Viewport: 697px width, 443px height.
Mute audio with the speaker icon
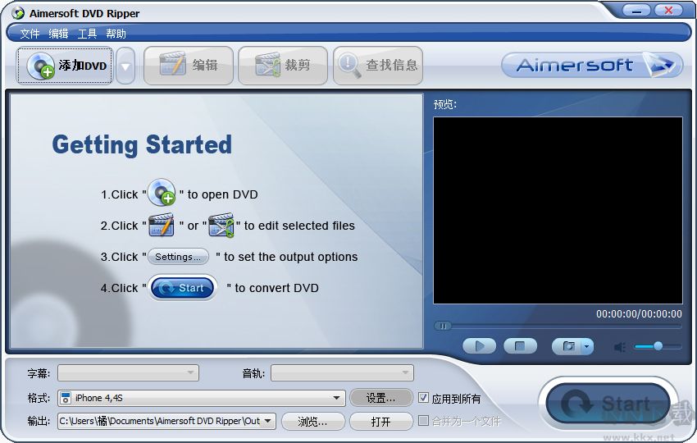pos(620,347)
